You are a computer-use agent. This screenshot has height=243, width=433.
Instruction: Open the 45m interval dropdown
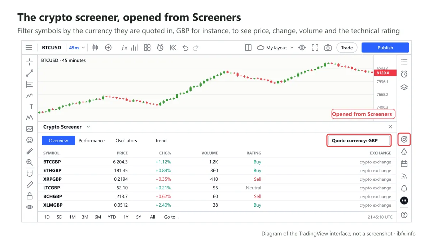pyautogui.click(x=77, y=48)
